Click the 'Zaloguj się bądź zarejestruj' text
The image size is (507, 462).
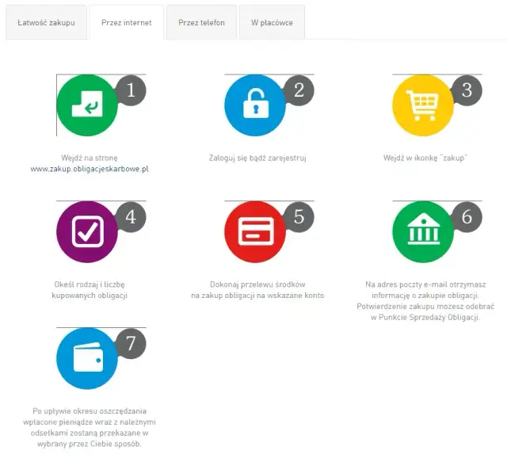pos(257,158)
